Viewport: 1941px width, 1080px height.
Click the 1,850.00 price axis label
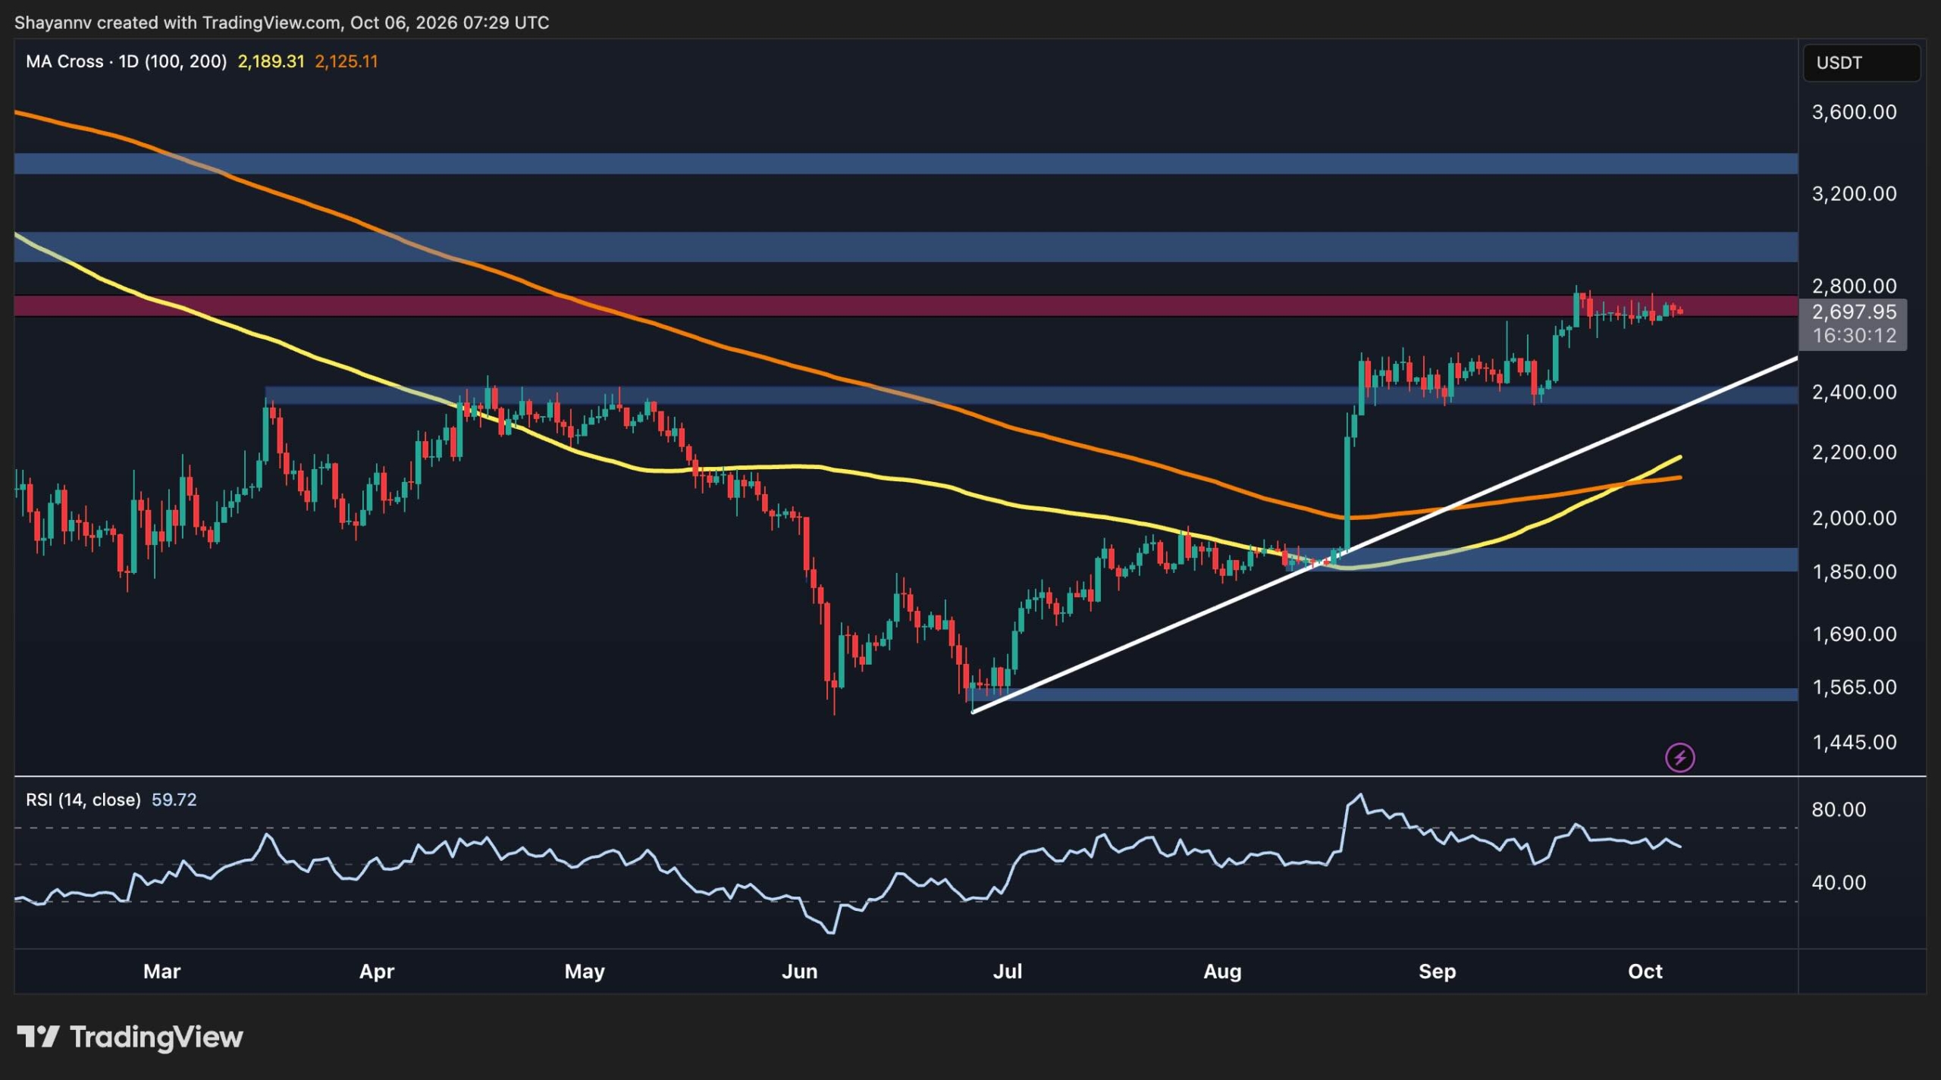point(1854,571)
